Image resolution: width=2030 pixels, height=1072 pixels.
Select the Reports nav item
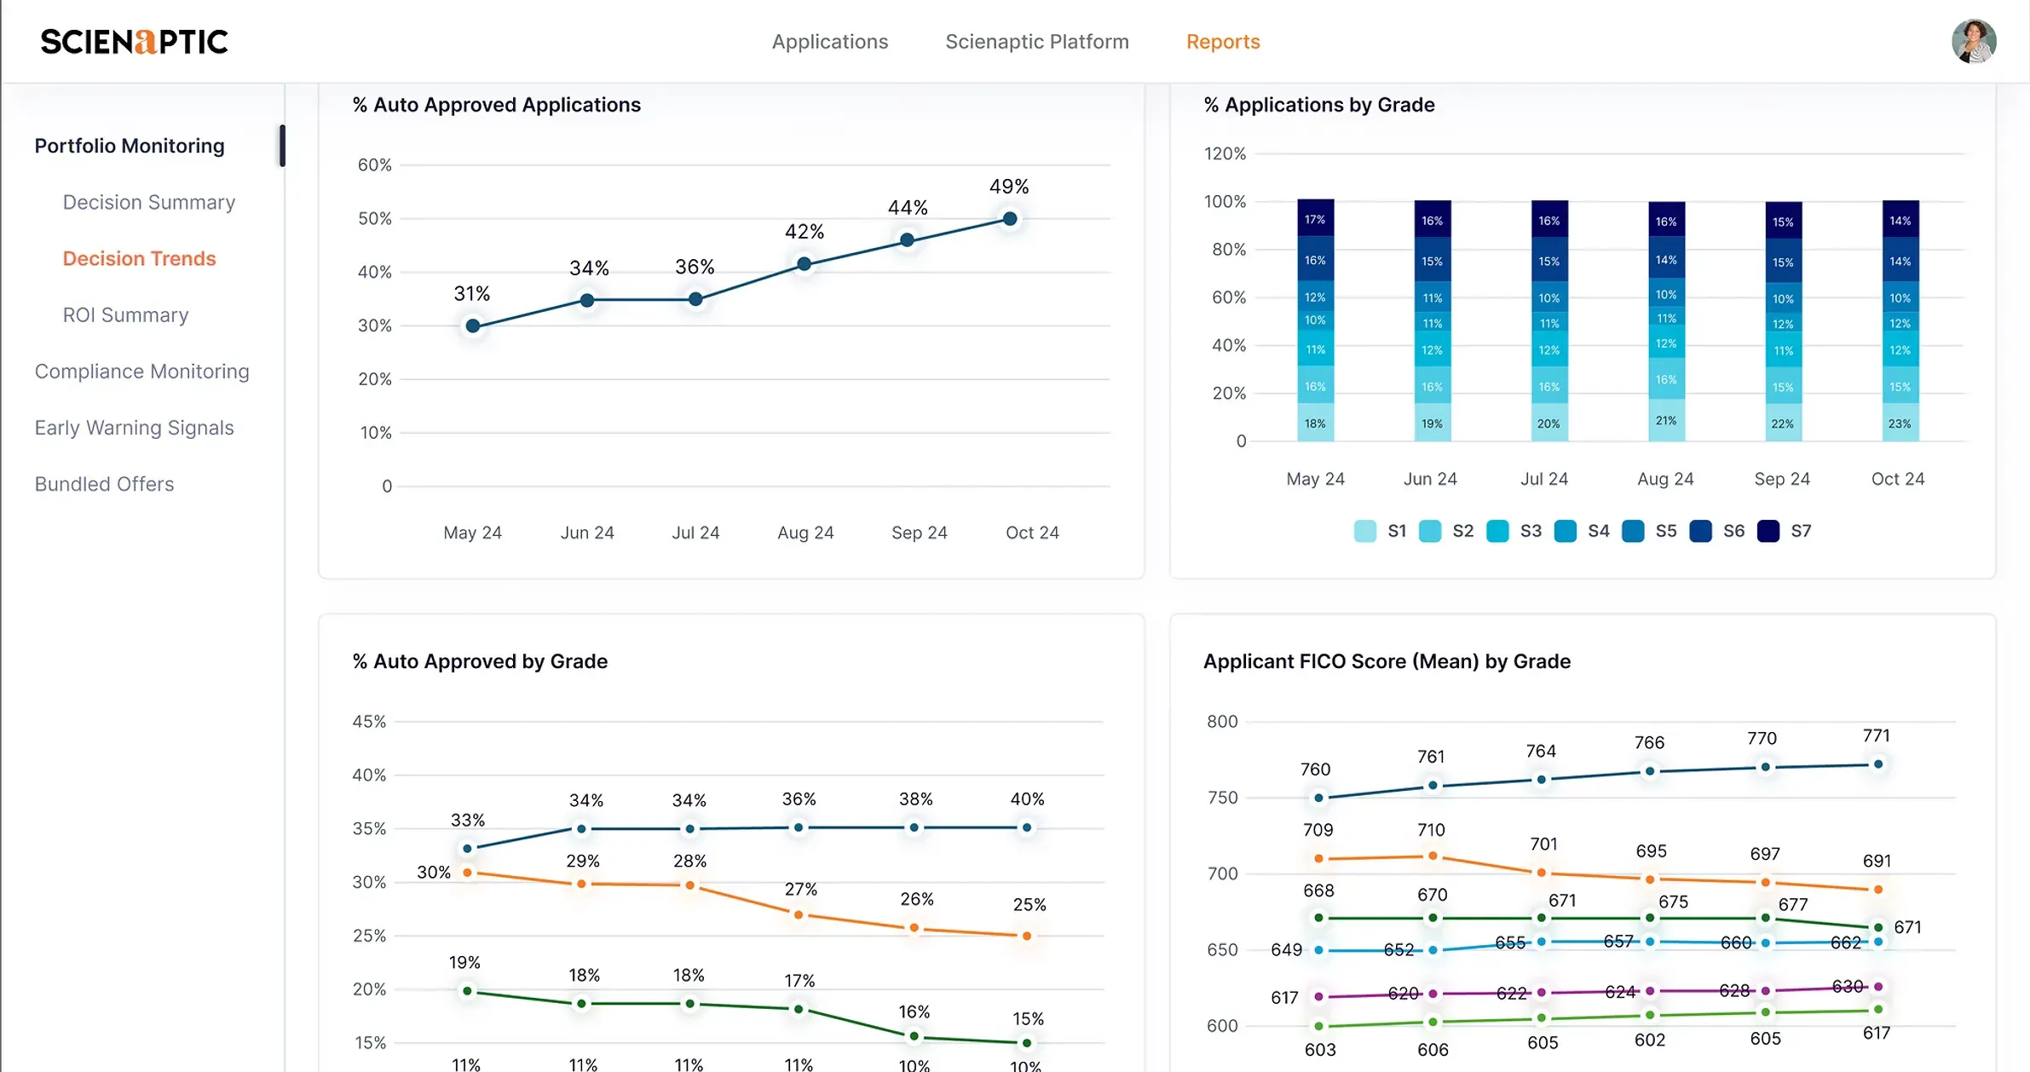click(x=1223, y=42)
